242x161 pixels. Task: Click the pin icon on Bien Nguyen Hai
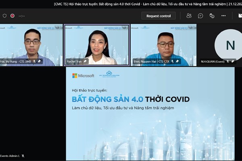[x=177, y=61]
